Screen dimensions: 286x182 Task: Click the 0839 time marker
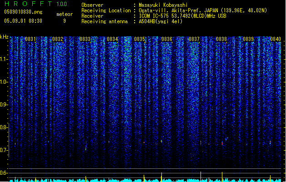tap(248, 39)
